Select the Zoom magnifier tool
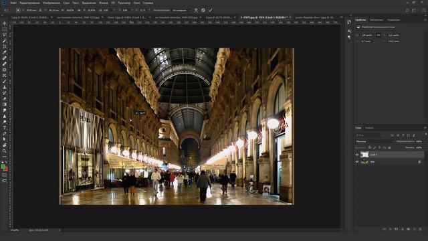Image resolution: width=428 pixels, height=241 pixels. (x=5, y=151)
